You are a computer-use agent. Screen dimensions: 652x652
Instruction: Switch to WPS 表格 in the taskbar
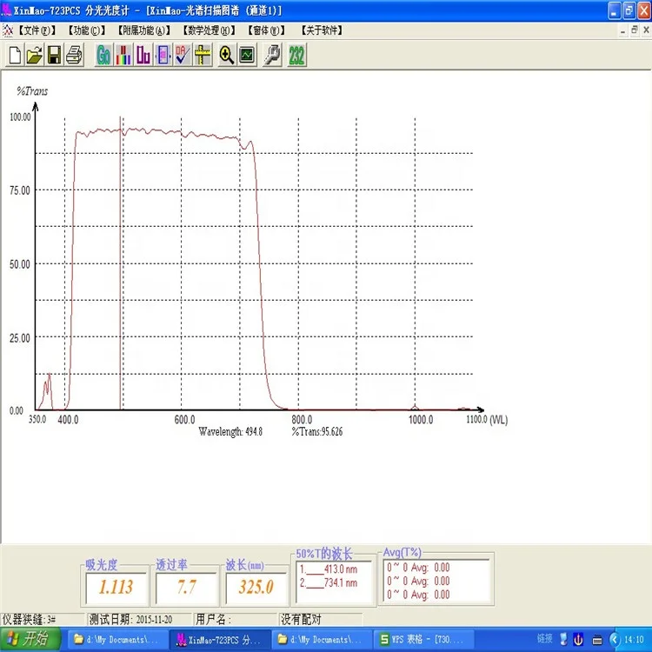[419, 640]
